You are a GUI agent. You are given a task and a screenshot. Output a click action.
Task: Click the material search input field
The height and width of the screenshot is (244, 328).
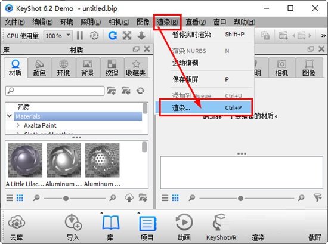coord(55,91)
